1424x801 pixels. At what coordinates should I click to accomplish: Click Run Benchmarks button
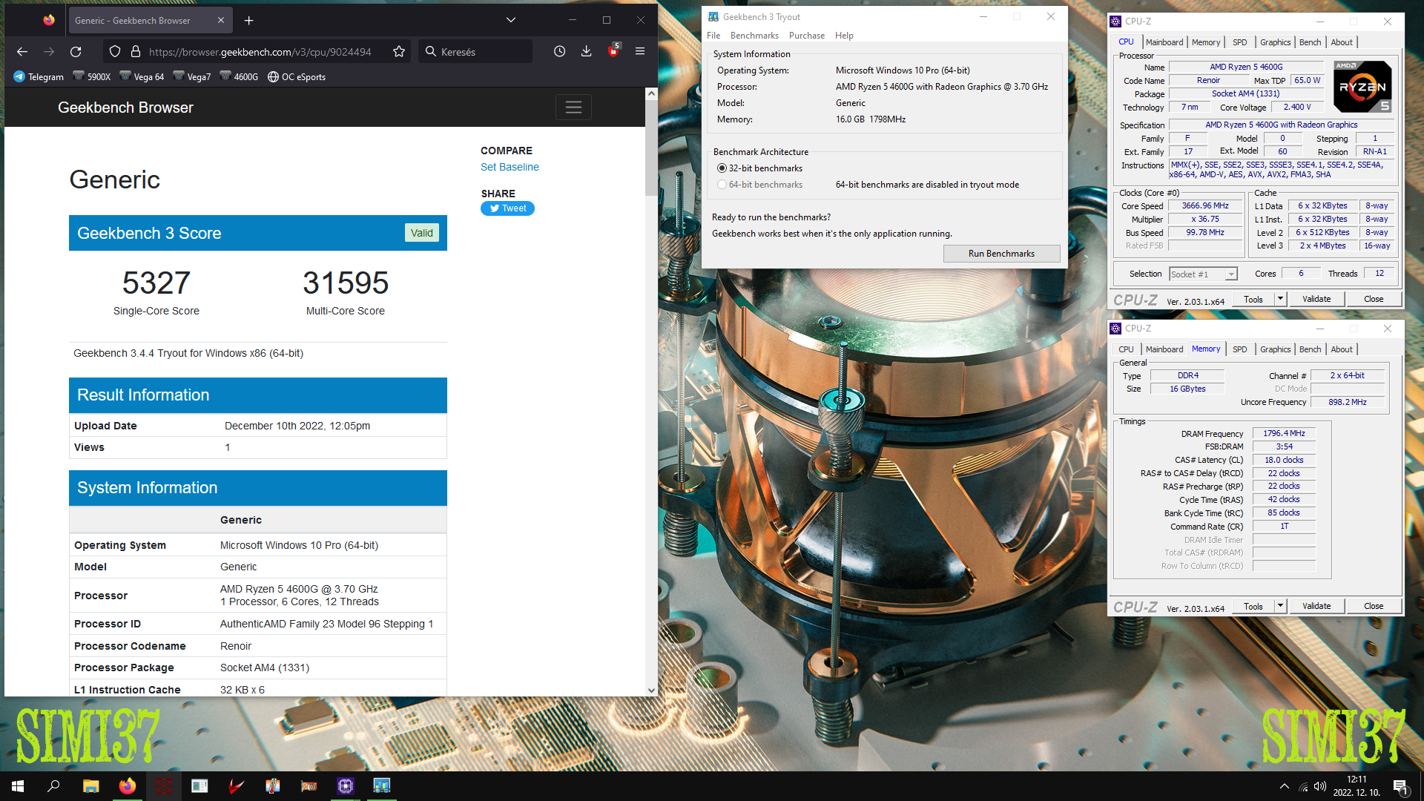pyautogui.click(x=1001, y=254)
